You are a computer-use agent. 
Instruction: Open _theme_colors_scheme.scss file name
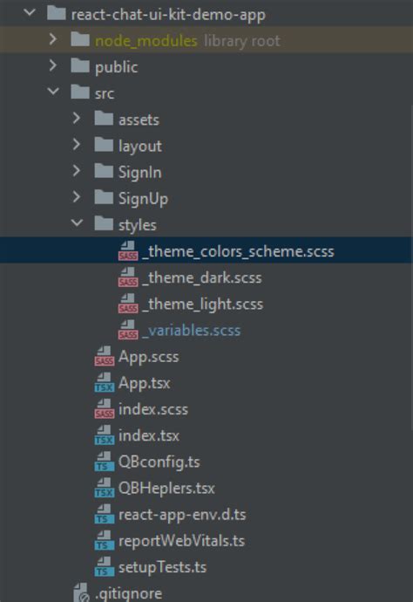(238, 251)
